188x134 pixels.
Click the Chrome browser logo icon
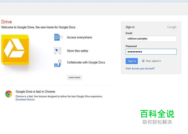pos(9,94)
